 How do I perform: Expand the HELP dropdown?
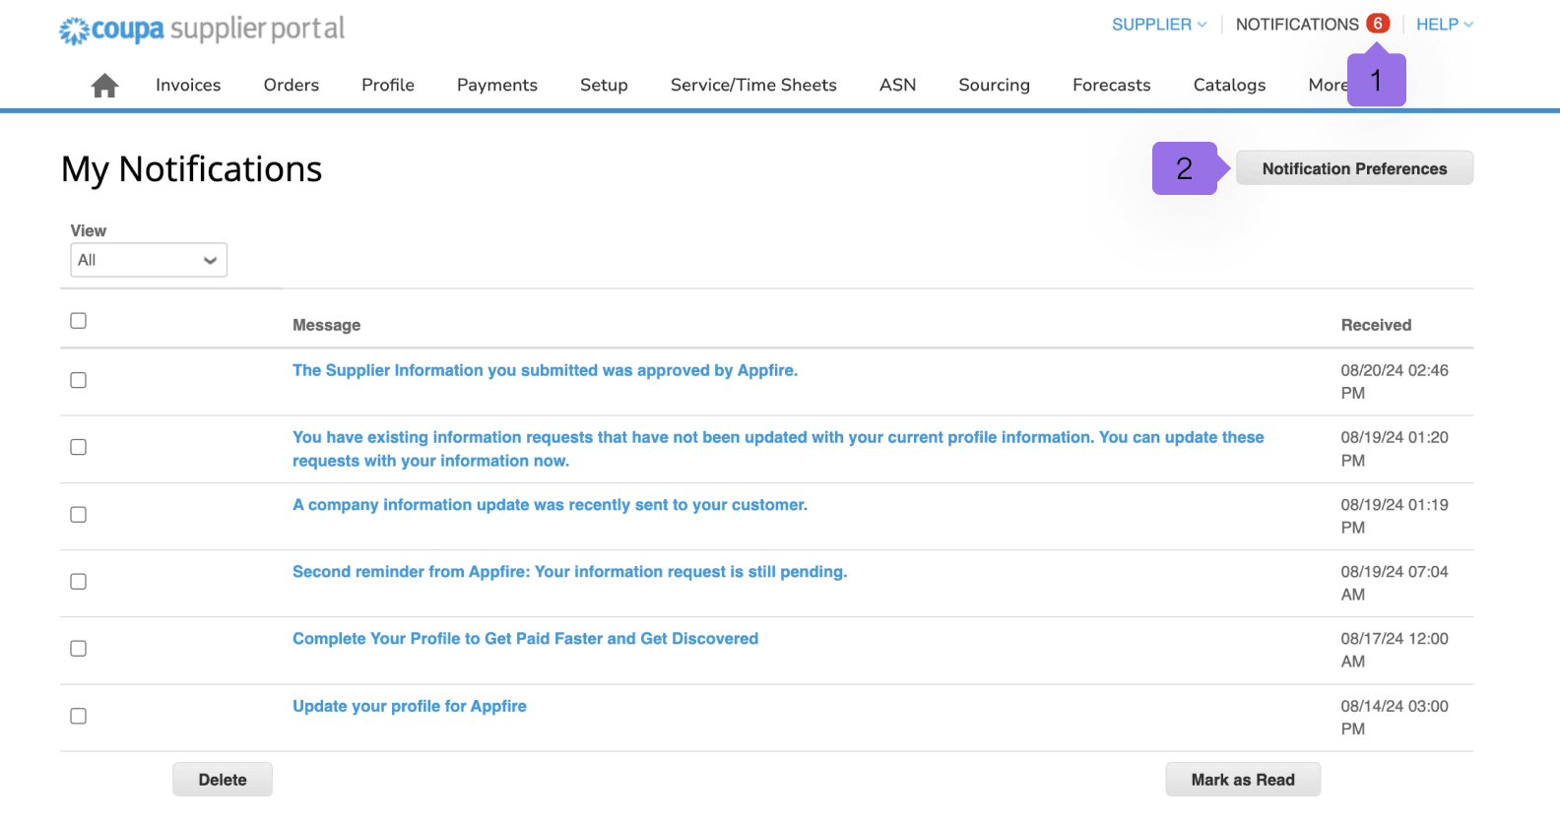coord(1445,25)
